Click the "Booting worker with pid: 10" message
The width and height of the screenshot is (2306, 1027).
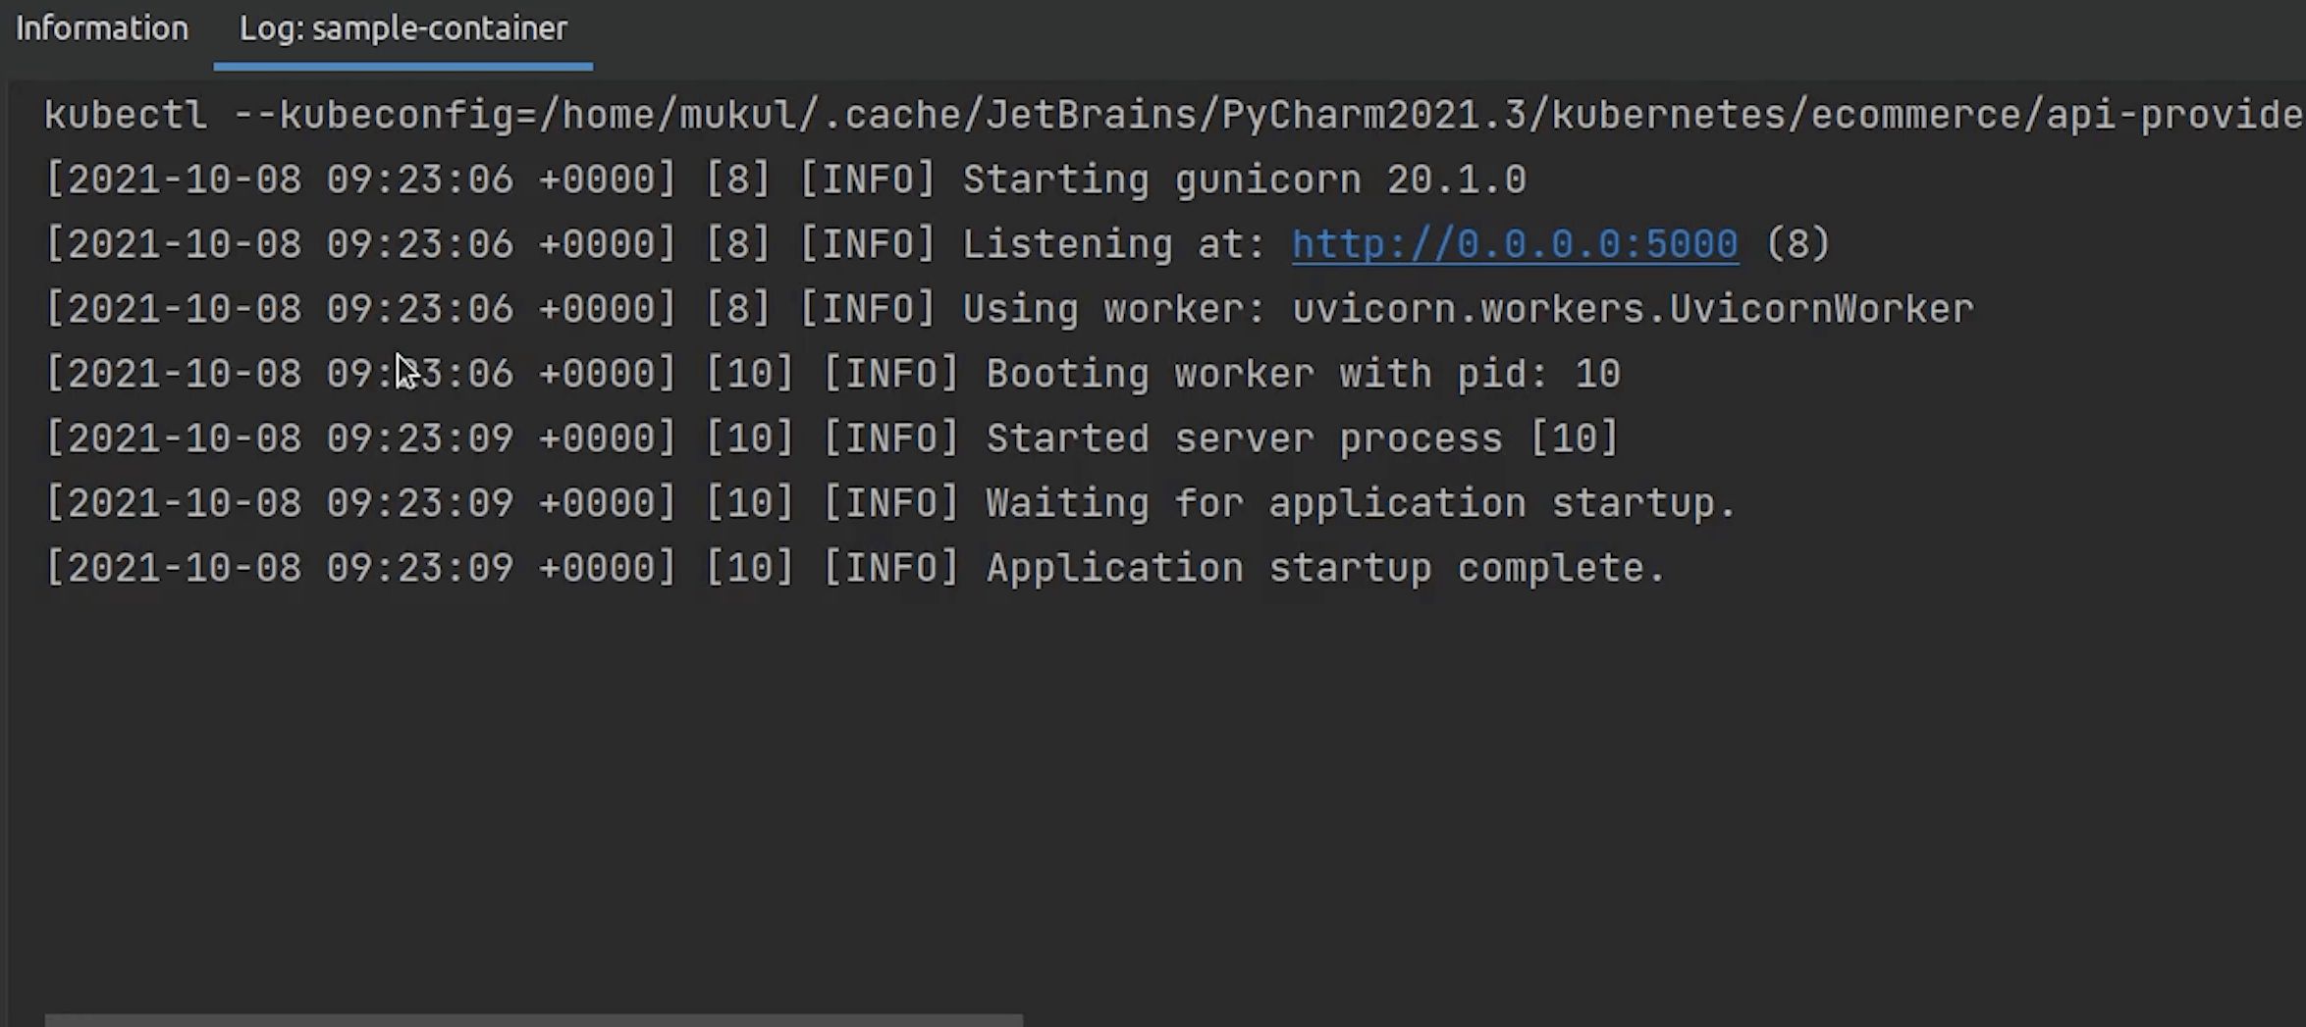(1303, 374)
